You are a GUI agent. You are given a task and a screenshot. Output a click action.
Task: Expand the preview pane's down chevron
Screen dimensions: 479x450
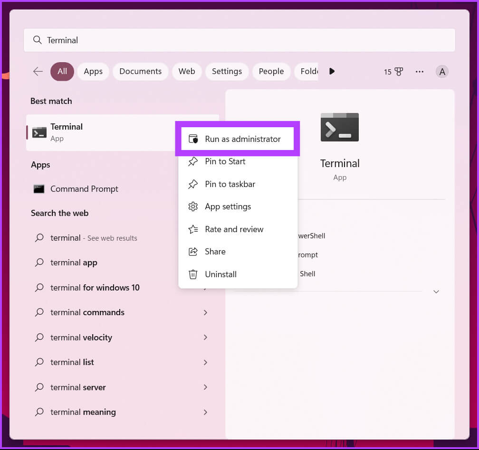pos(436,291)
